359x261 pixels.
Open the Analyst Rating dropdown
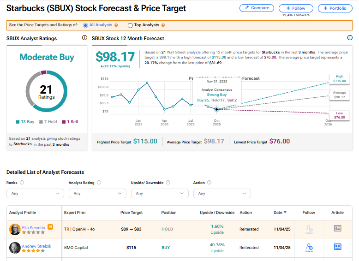[97, 193]
